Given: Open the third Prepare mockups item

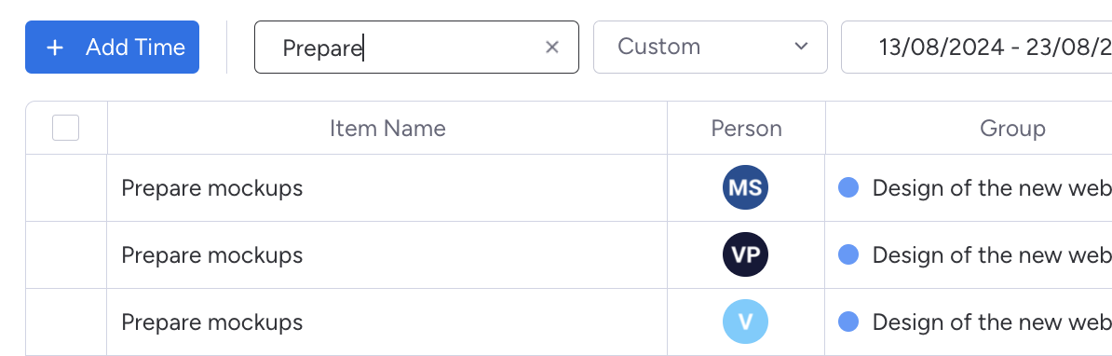Looking at the screenshot, I should [212, 322].
